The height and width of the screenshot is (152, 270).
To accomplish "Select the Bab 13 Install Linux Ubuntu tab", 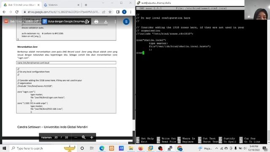I will tap(22, 5).
